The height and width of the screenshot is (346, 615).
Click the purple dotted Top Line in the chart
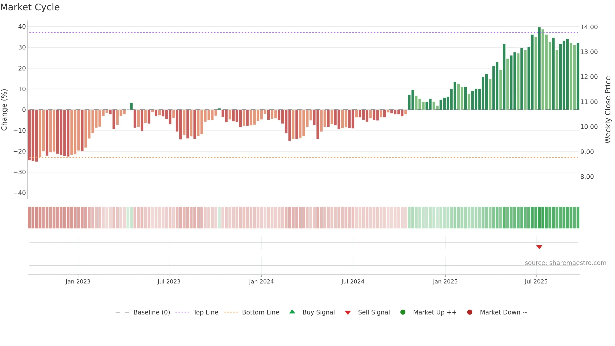pyautogui.click(x=304, y=32)
